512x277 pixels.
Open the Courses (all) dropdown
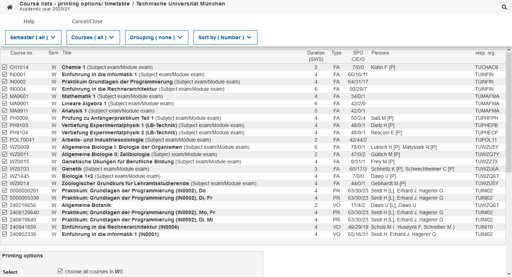pyautogui.click(x=93, y=37)
